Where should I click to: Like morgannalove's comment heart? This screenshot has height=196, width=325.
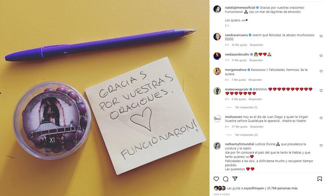(x=321, y=71)
